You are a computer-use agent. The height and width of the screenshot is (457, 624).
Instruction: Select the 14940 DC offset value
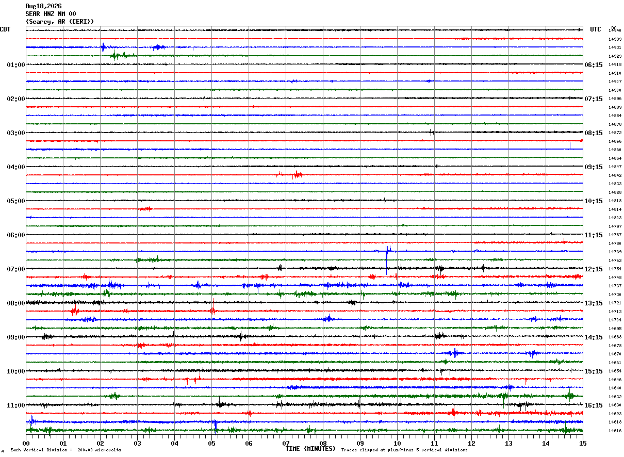615,31
